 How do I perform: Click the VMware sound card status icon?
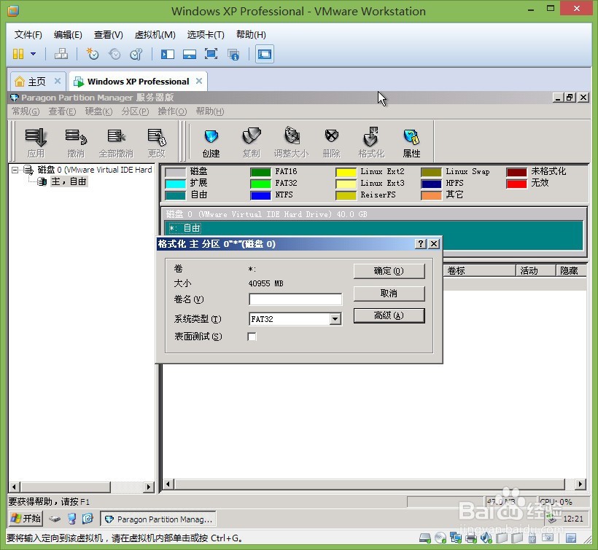tap(486, 538)
